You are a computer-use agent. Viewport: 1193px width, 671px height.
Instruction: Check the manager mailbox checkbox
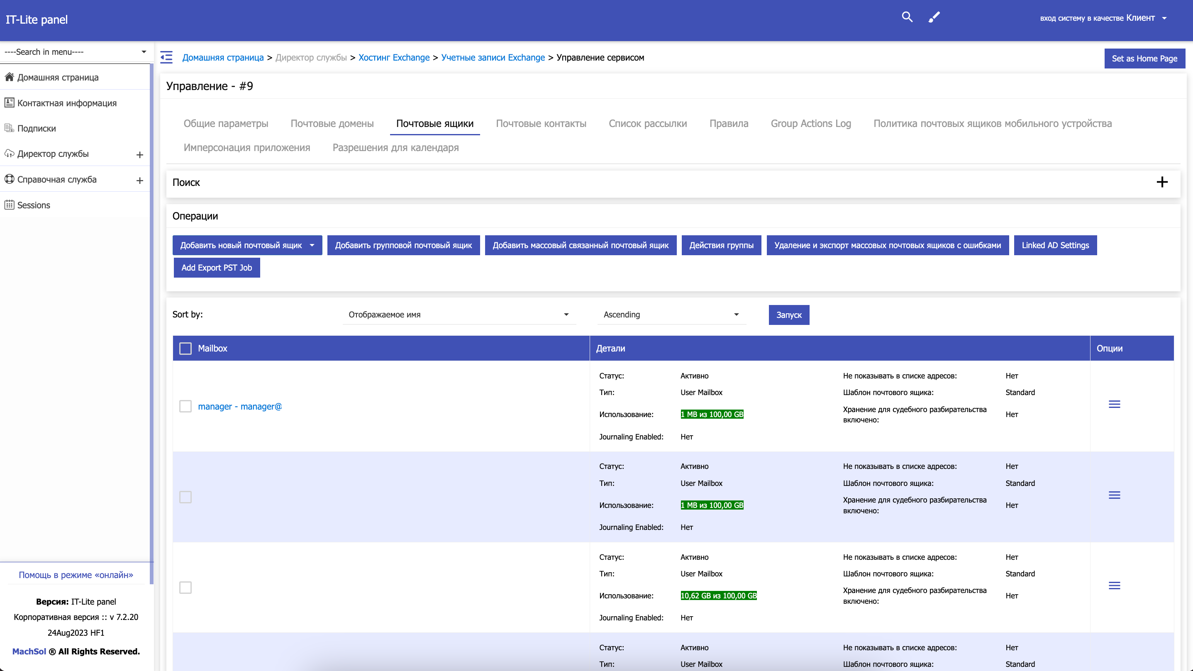click(185, 406)
